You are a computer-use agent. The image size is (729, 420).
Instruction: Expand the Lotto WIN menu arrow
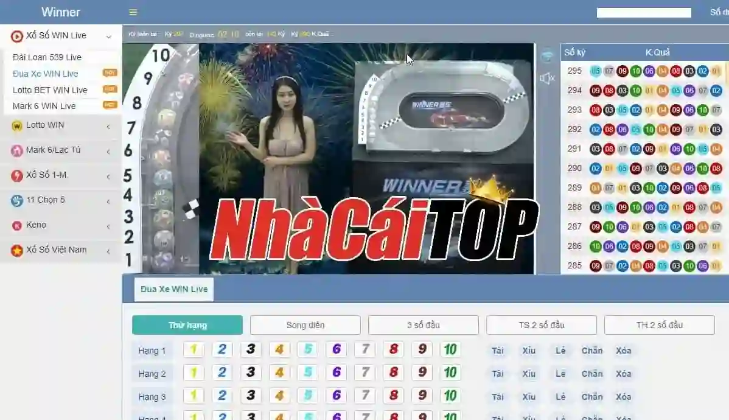click(108, 127)
